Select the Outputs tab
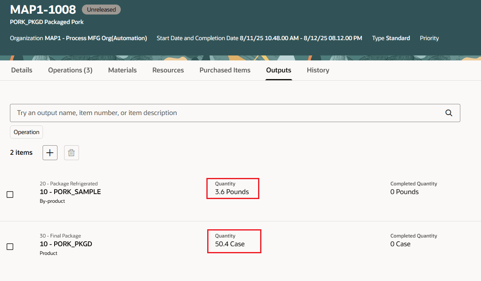The image size is (481, 281). coord(278,70)
